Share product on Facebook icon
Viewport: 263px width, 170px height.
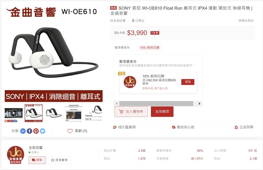pos(29,131)
